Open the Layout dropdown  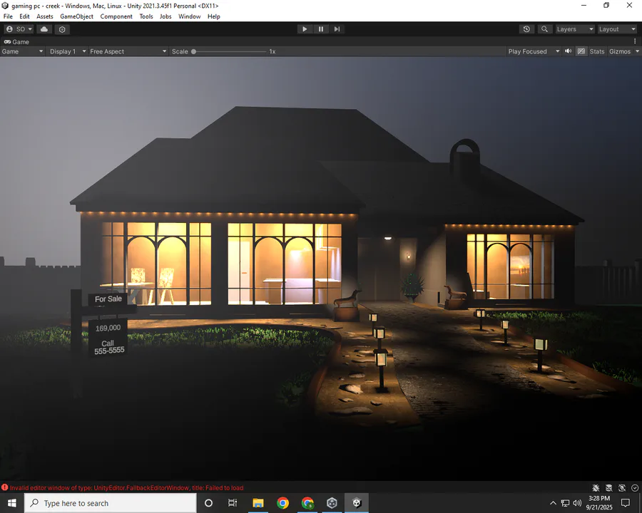617,29
